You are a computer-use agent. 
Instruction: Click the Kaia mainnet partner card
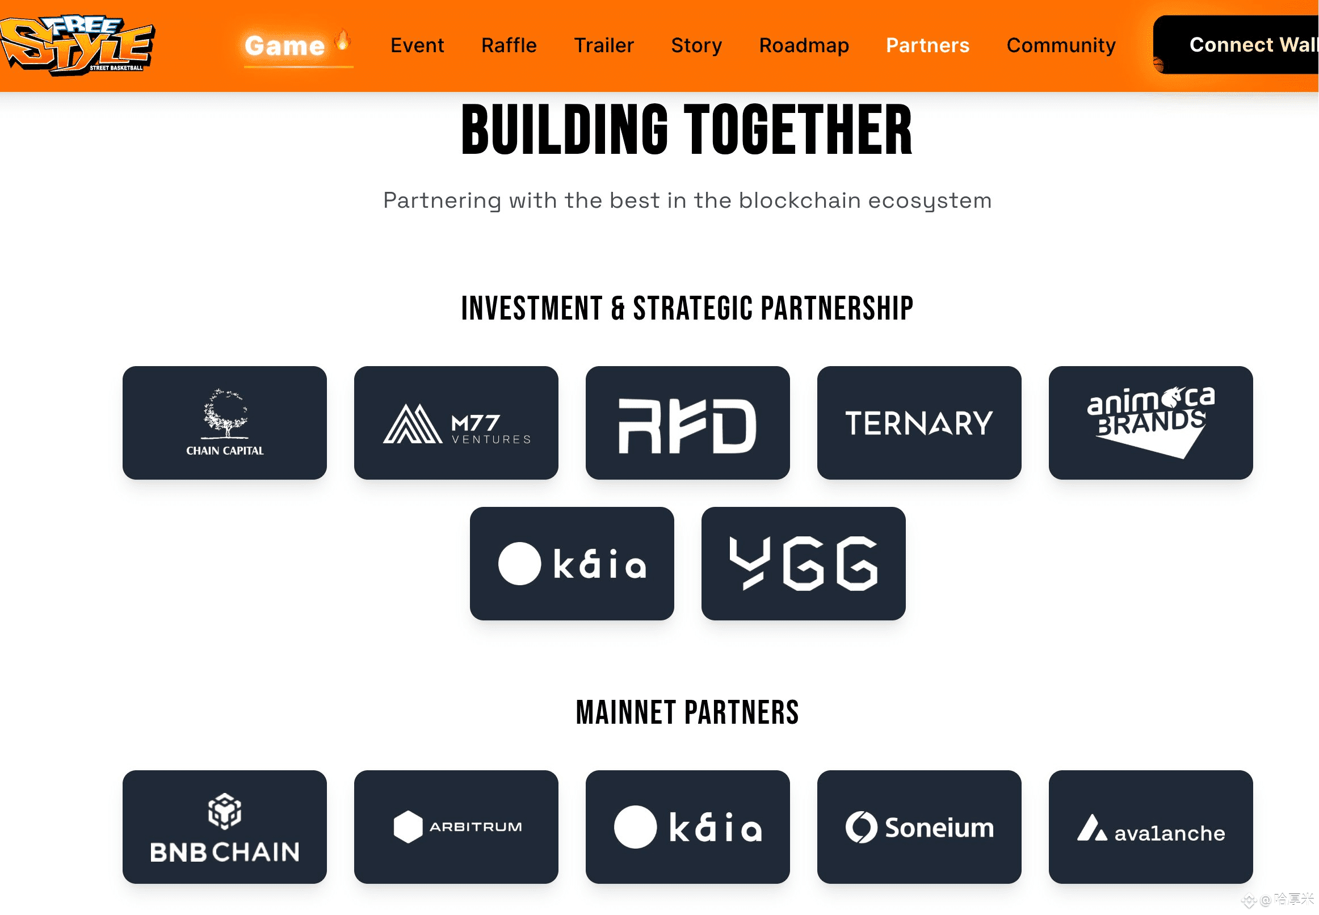(688, 827)
